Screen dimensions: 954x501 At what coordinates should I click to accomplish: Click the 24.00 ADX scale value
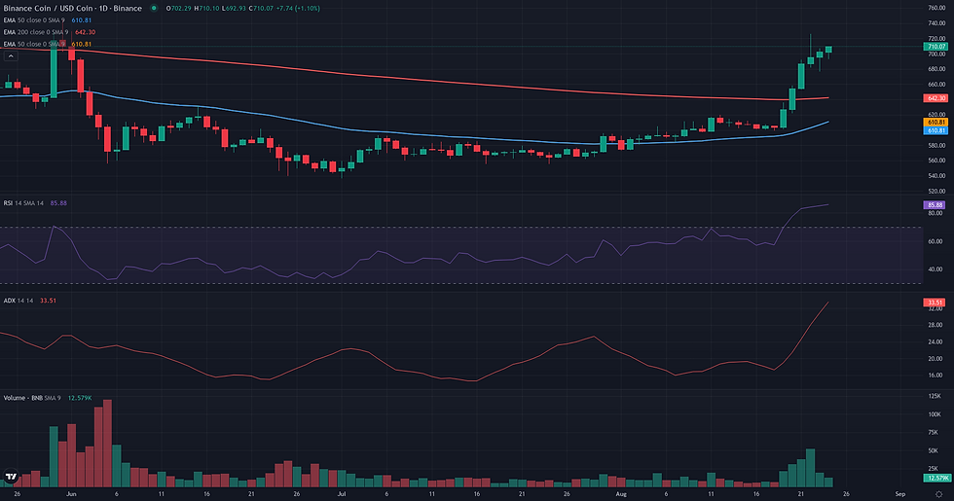pyautogui.click(x=936, y=341)
